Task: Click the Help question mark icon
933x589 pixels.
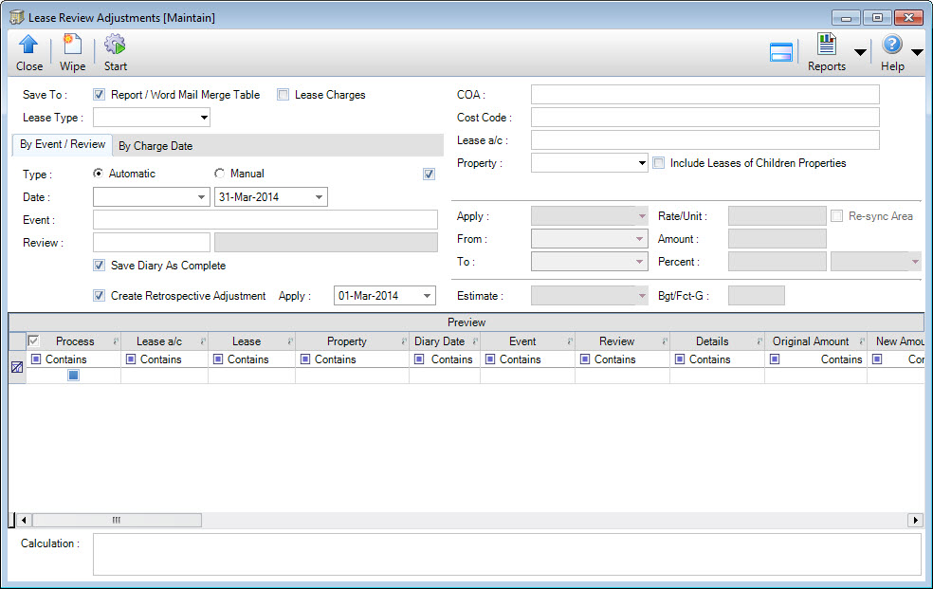Action: 891,46
